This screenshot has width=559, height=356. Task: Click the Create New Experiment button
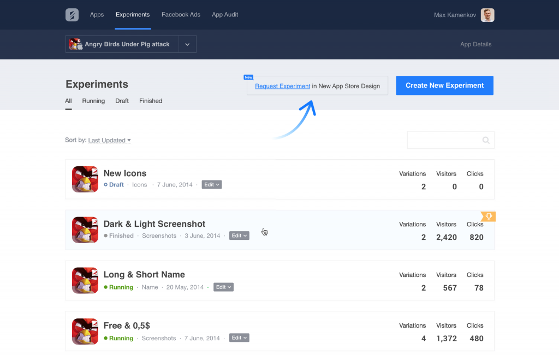tap(444, 85)
